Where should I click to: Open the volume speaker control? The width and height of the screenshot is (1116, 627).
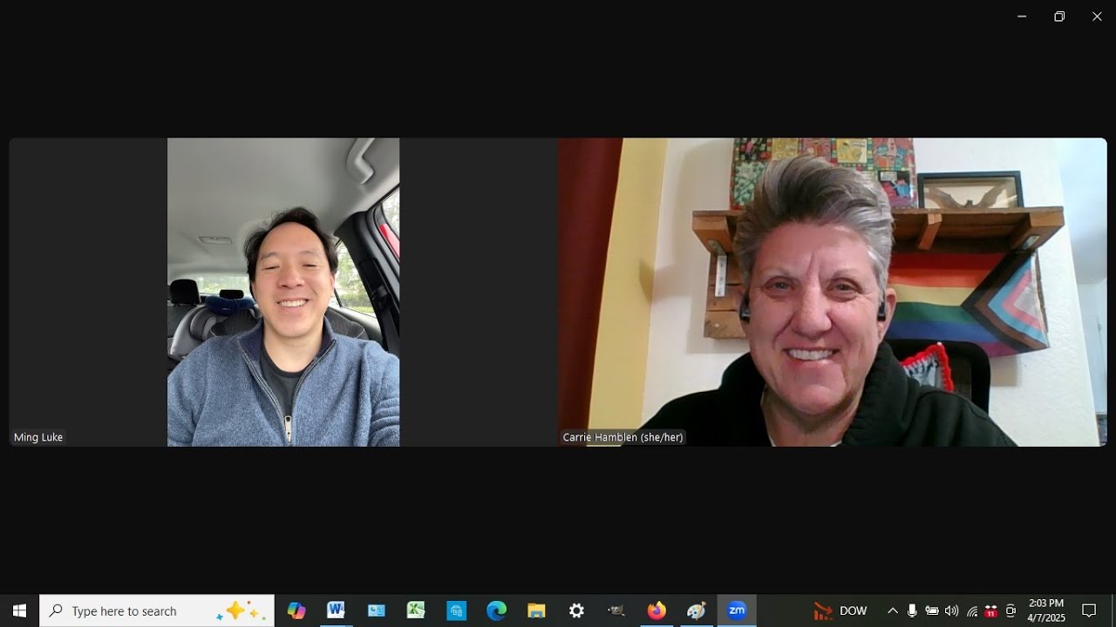951,610
